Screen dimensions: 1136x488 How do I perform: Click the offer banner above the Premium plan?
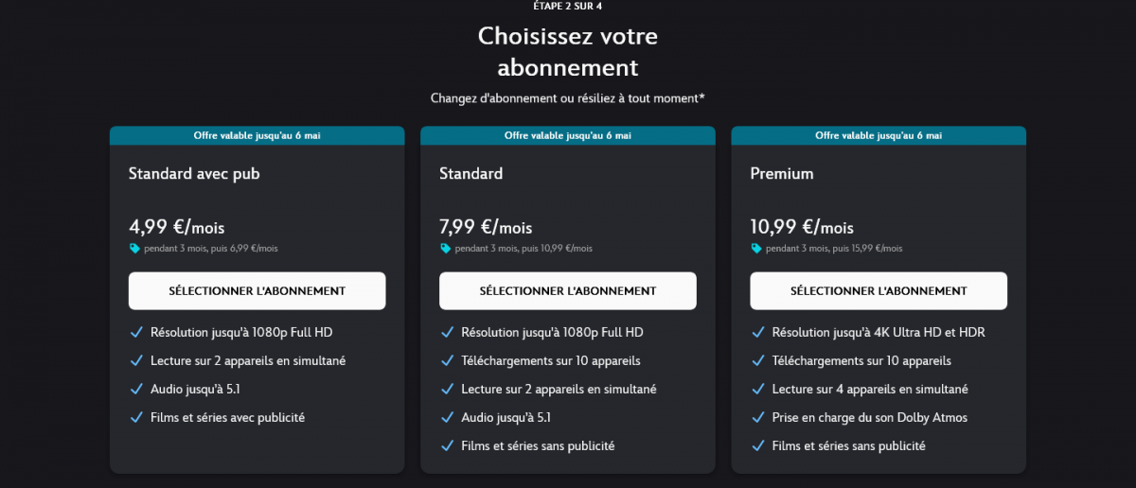point(879,135)
